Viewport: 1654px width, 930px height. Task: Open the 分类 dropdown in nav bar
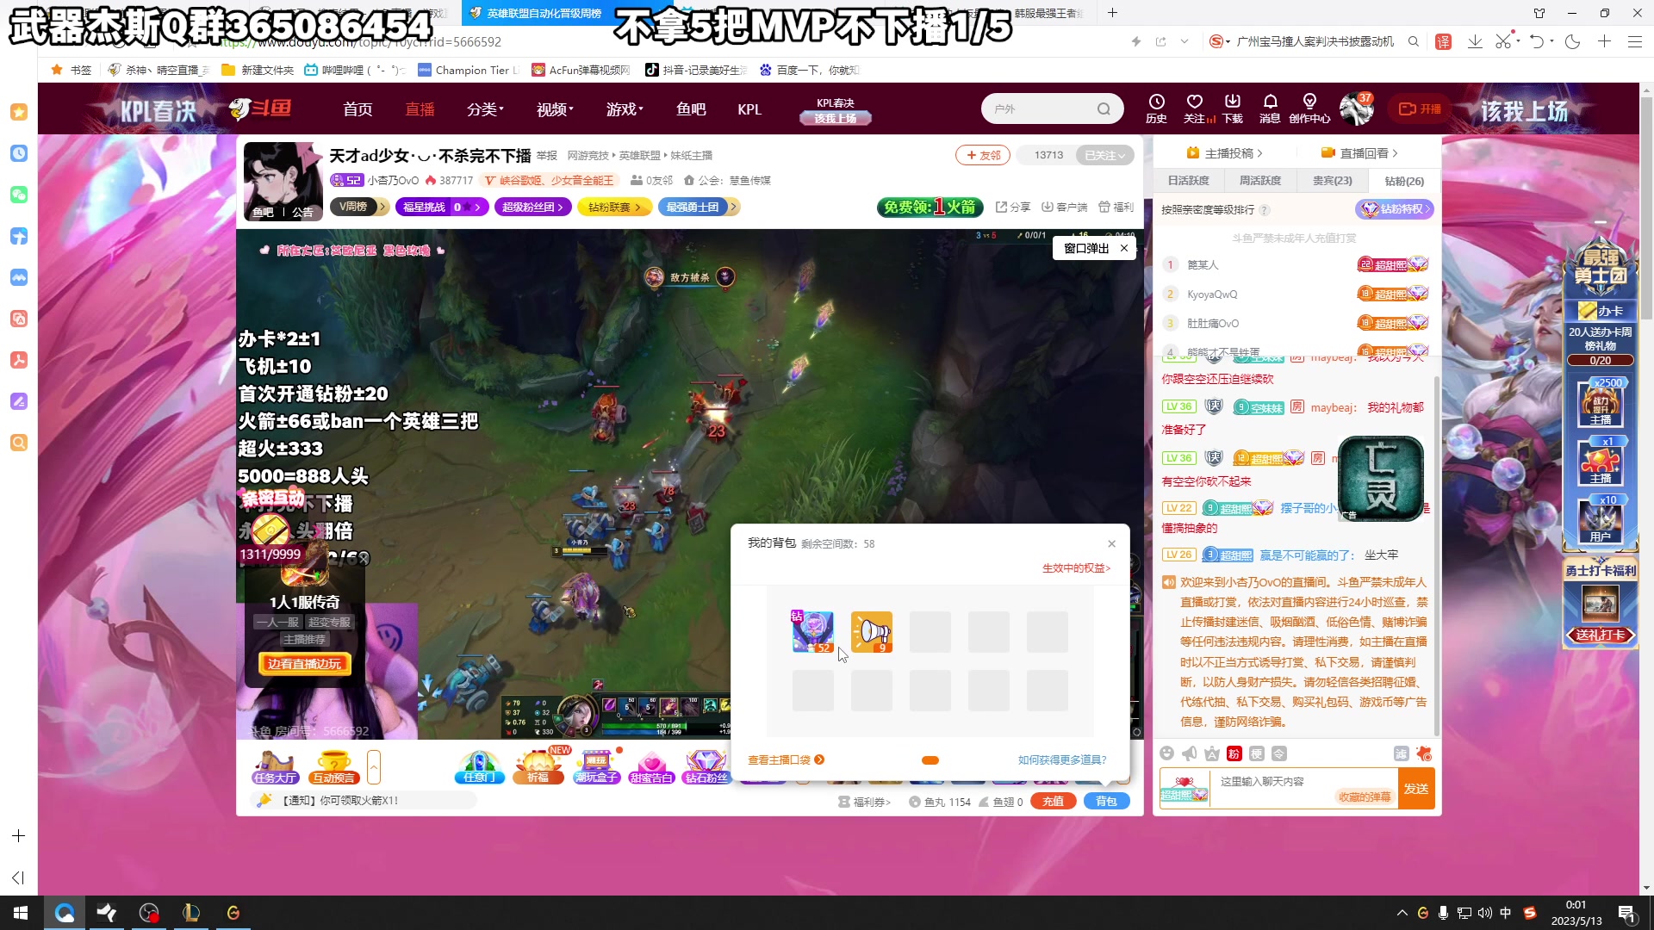485,109
